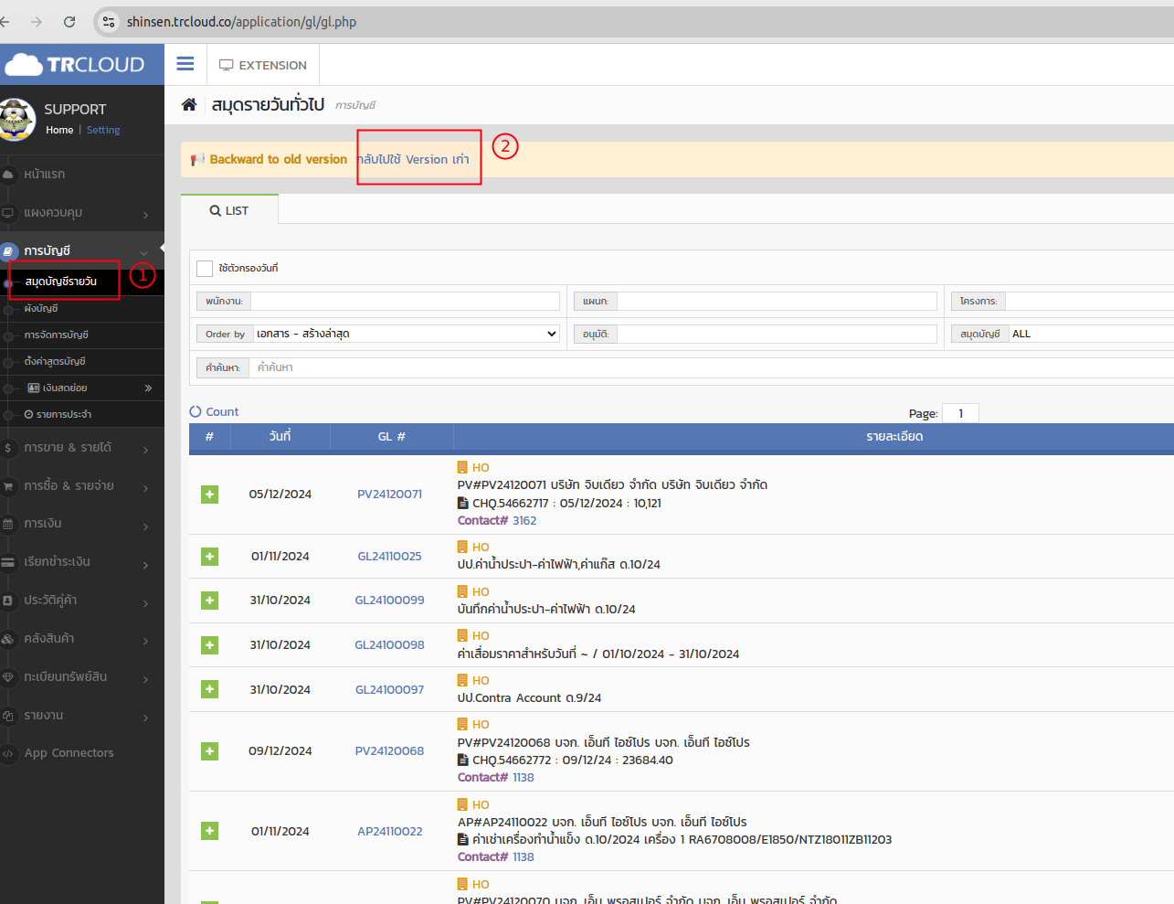Image resolution: width=1174 pixels, height=904 pixels.
Task: Expand row GL24100098 with green plus
Action: point(210,645)
